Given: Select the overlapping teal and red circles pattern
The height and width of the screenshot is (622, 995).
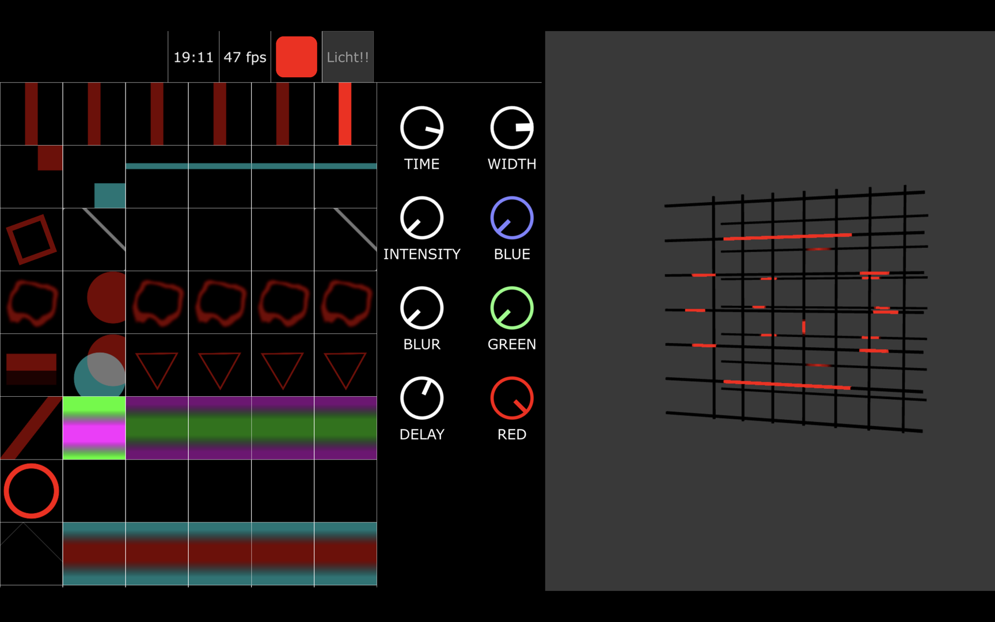Looking at the screenshot, I should (x=94, y=365).
